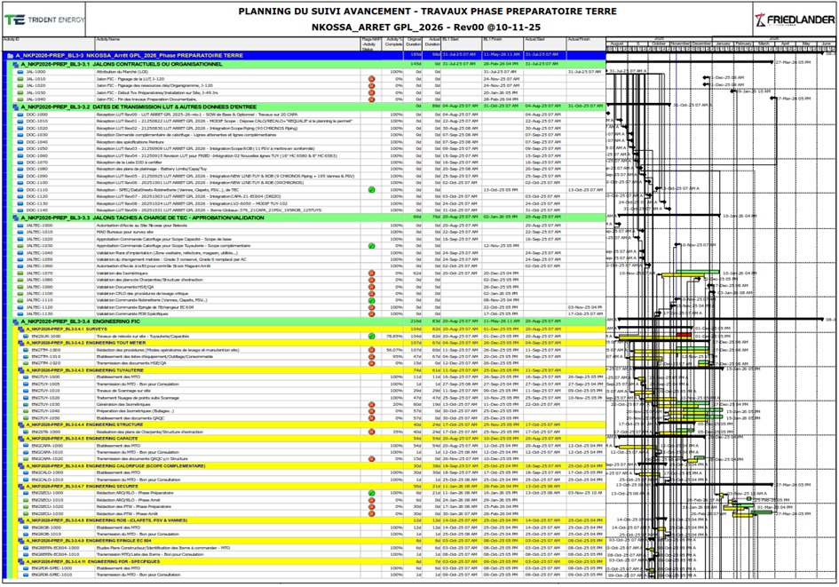The height and width of the screenshot is (587, 839).
Task: Click the 56.07% complete value for ENGTTM-1000
Action: click(x=394, y=350)
